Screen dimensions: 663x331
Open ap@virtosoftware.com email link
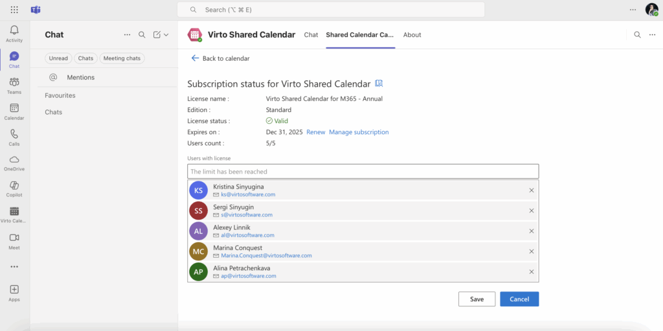click(x=249, y=276)
